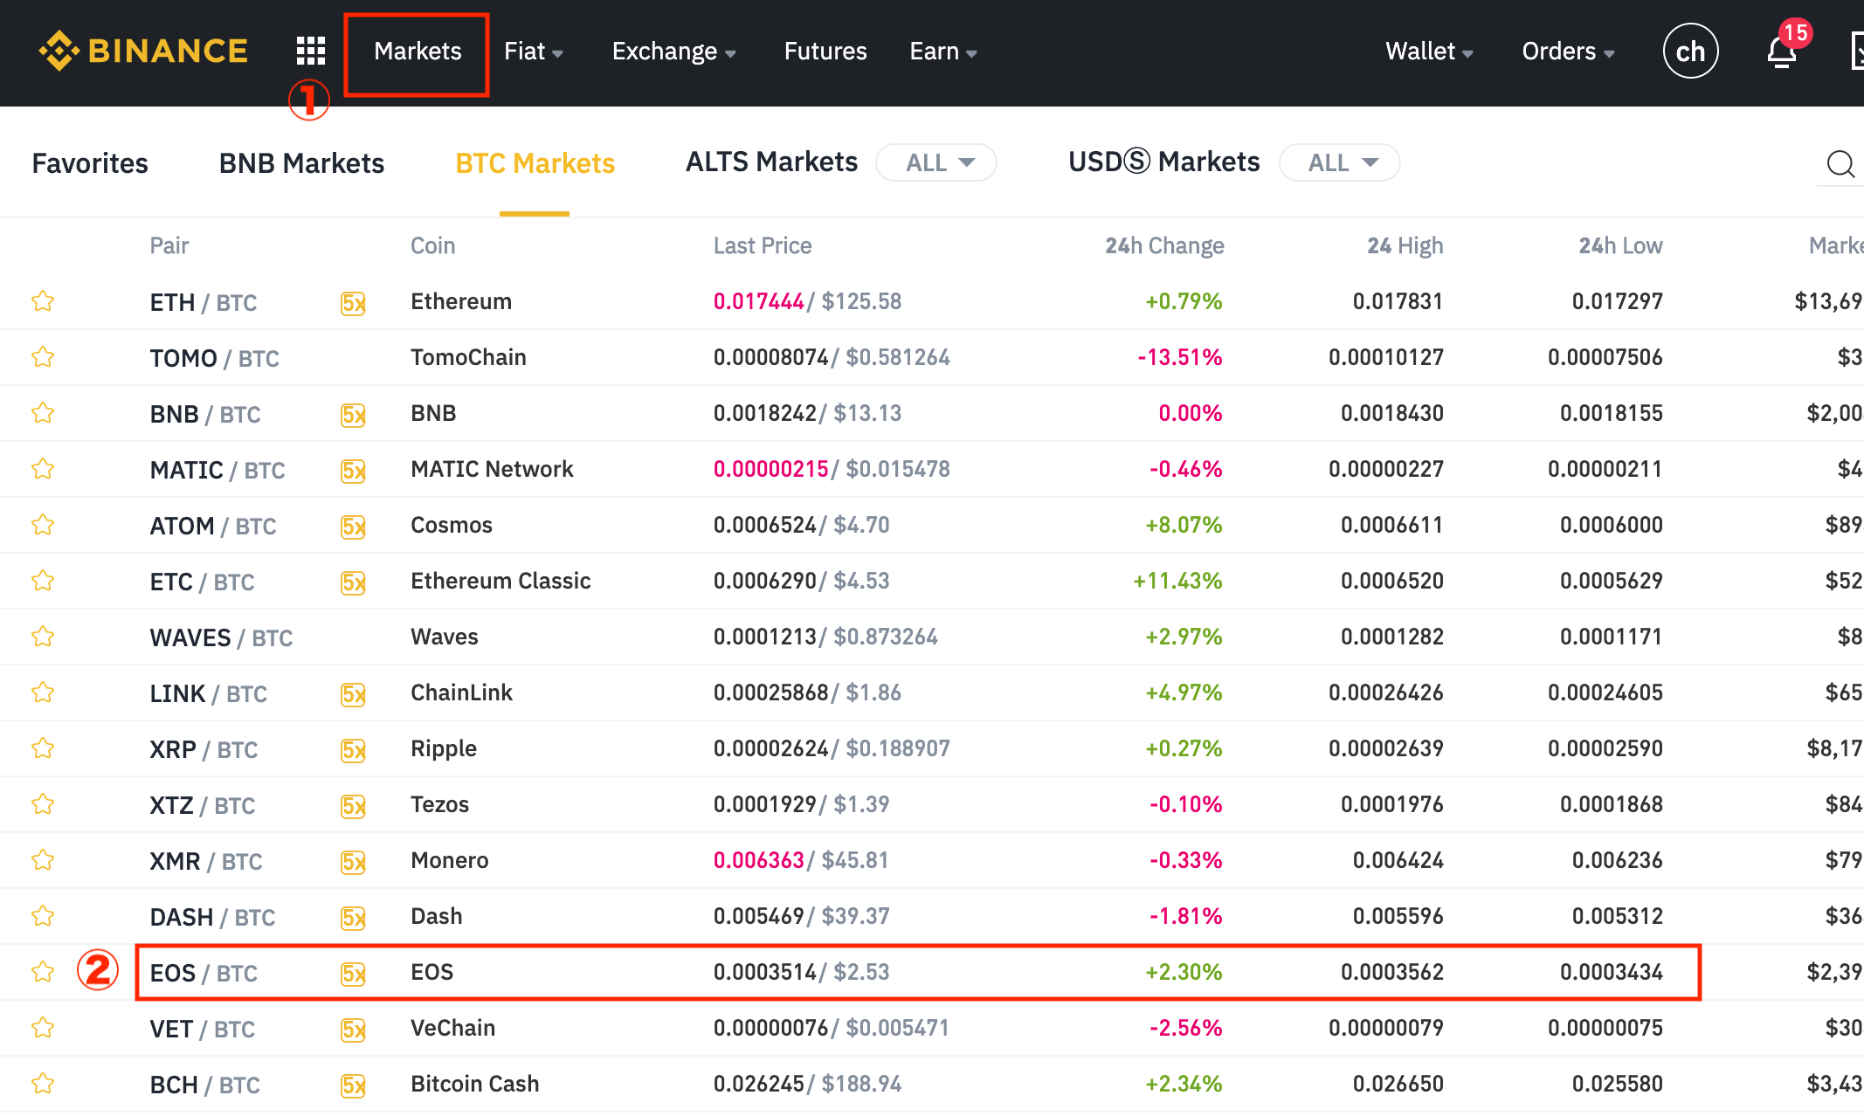Open the Wallet dropdown

(1429, 52)
